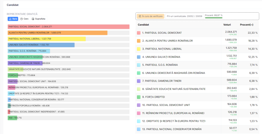Select the Partidul Național Conservator Român chart bar
The height and width of the screenshot is (134, 262).
click(x=9, y=100)
